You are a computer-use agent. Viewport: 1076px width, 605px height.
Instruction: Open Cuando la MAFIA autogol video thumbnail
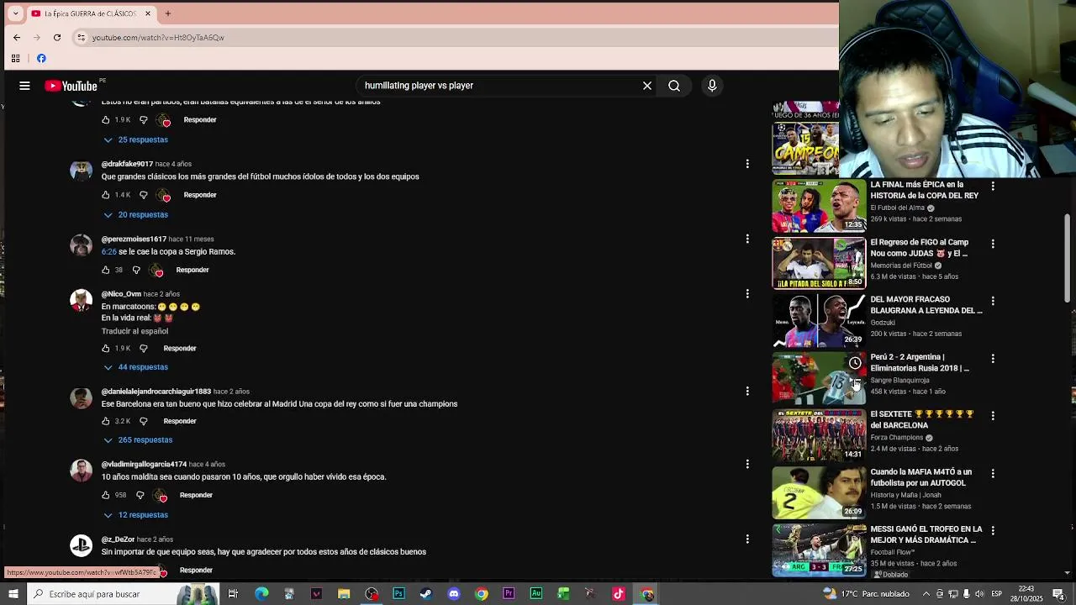(x=819, y=492)
